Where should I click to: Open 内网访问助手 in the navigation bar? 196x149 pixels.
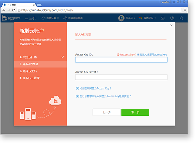coord(73,18)
